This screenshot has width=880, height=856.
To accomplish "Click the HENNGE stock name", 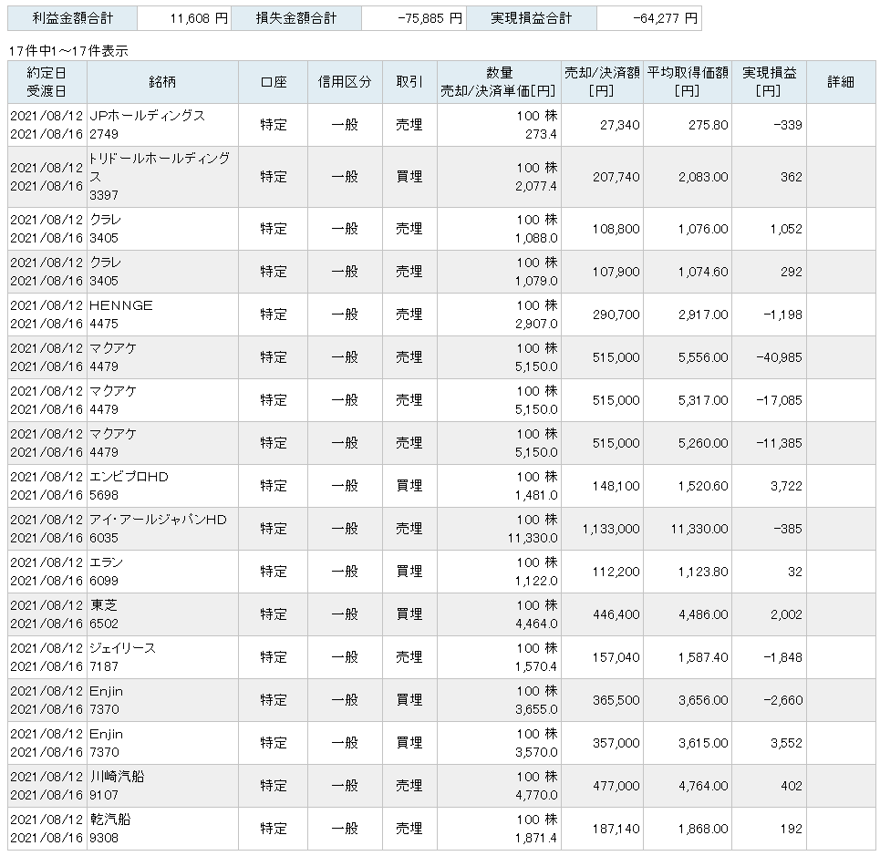I will (x=121, y=305).
